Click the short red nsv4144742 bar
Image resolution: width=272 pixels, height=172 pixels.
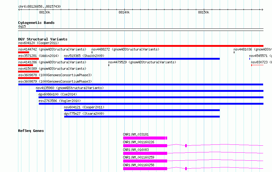pyautogui.click(x=24, y=52)
